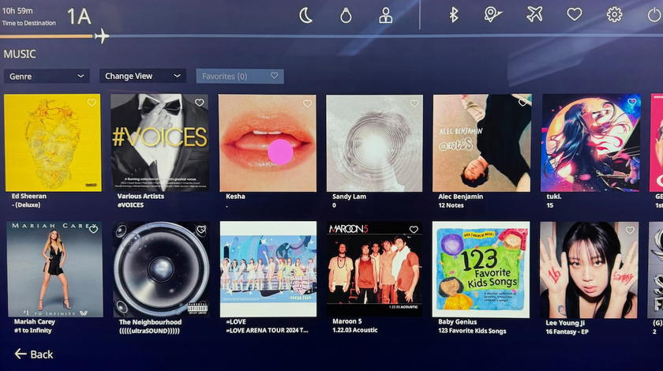
Task: Tap the power icon at top right
Action: pyautogui.click(x=654, y=15)
